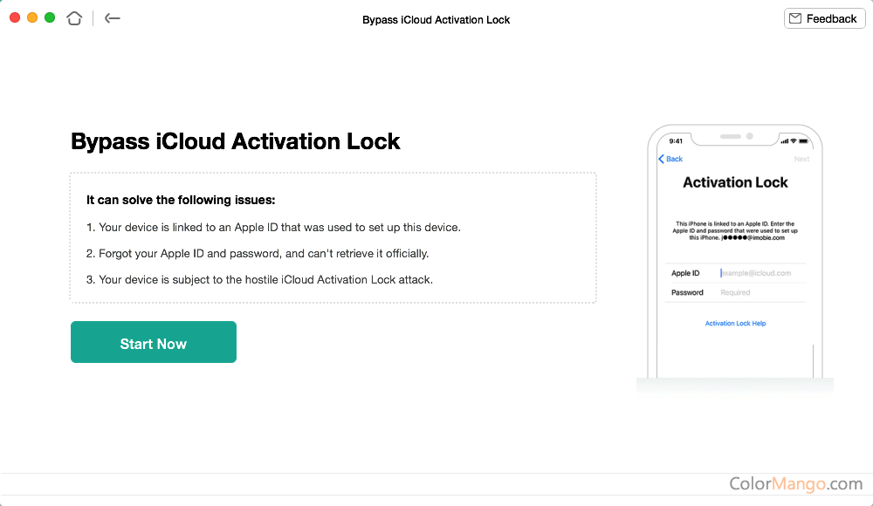Maximize the window with green button
Image resolution: width=873 pixels, height=506 pixels.
point(50,17)
